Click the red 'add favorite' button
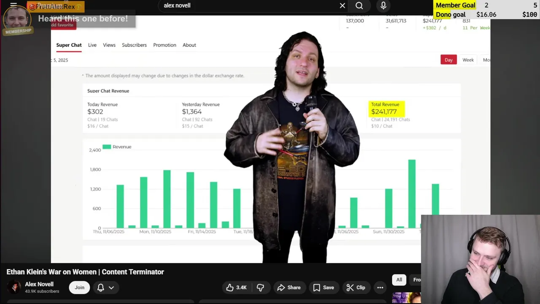This screenshot has width=540, height=304. (62, 25)
